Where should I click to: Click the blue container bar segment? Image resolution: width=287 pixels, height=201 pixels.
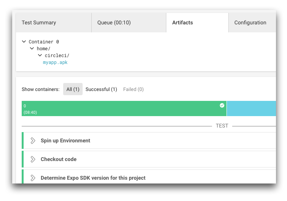tap(251, 108)
